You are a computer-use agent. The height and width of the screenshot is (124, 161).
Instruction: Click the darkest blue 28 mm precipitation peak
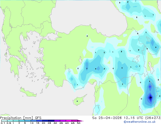click(151, 98)
